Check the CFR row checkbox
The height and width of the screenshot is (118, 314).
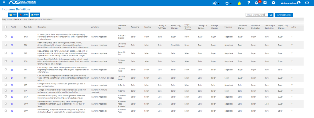(6, 69)
